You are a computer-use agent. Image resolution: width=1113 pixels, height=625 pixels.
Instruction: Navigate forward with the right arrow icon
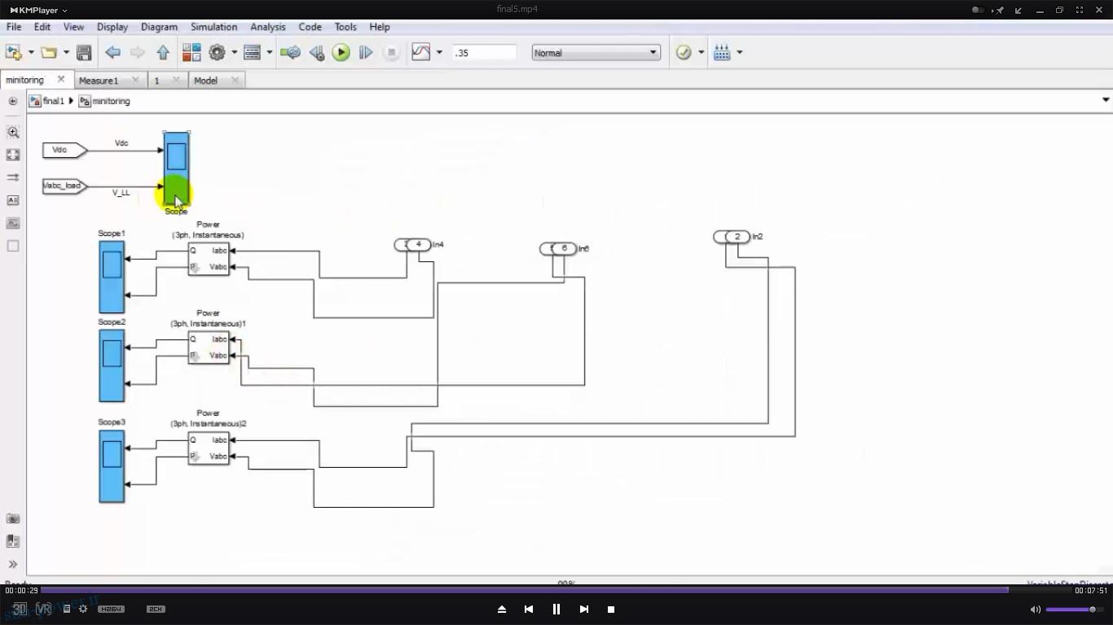coord(137,53)
